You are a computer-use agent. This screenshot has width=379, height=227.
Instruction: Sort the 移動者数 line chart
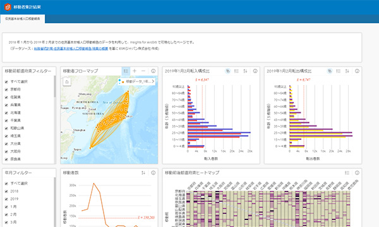tap(143, 173)
